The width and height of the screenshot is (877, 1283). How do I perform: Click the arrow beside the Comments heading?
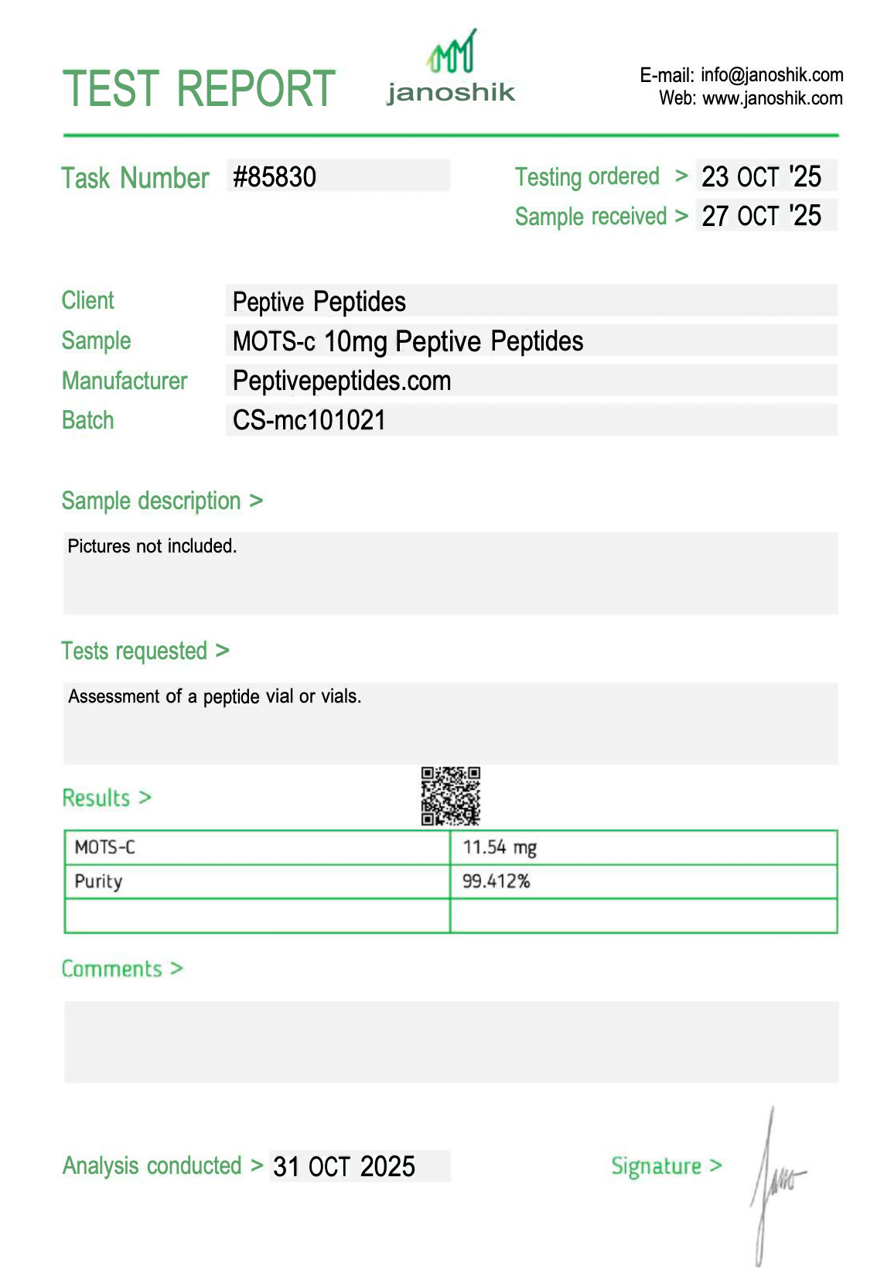click(x=176, y=969)
